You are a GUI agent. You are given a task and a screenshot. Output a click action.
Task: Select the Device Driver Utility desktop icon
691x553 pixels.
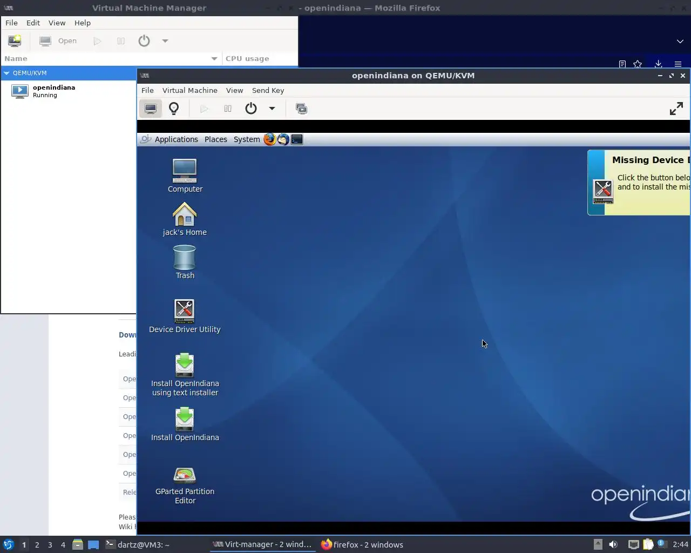coord(185,316)
